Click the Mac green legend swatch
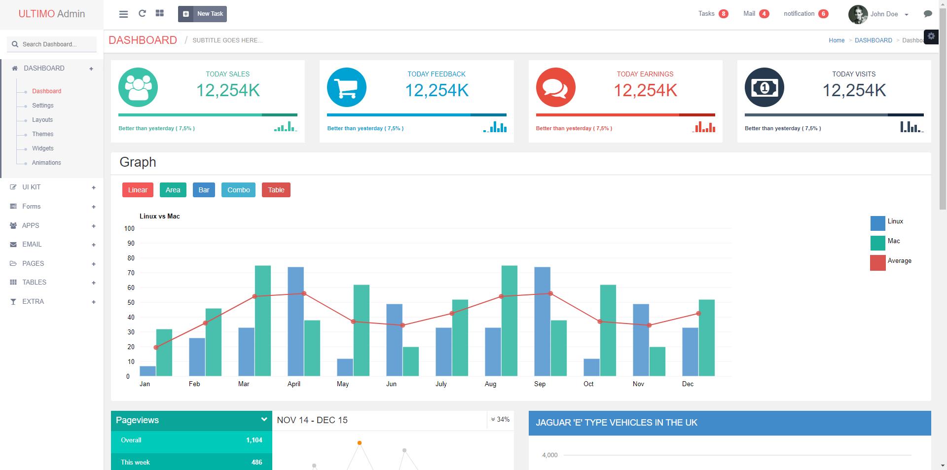Image resolution: width=947 pixels, height=470 pixels. pos(878,243)
